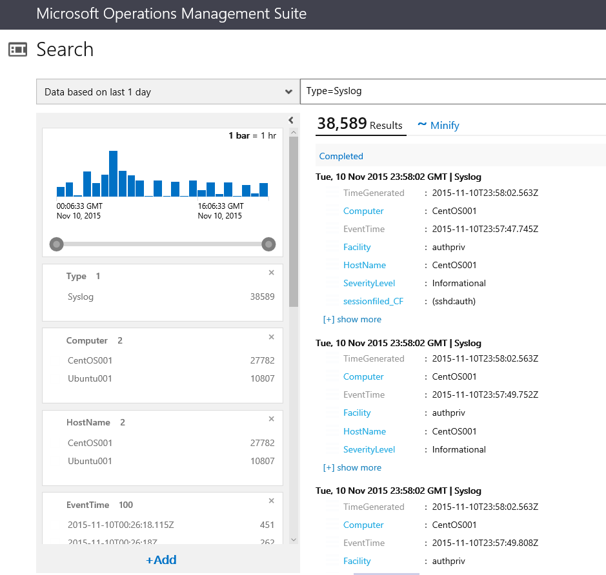Image resolution: width=606 pixels, height=575 pixels.
Task: Click the (sshd:auth) value
Action: click(454, 302)
